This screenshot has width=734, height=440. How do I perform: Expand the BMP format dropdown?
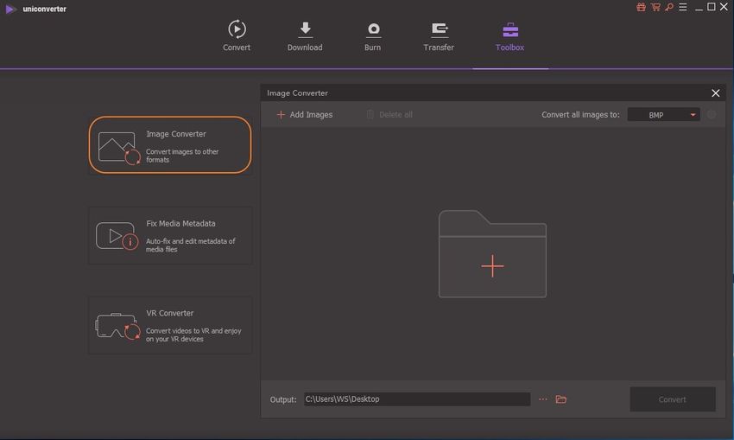[x=663, y=114]
